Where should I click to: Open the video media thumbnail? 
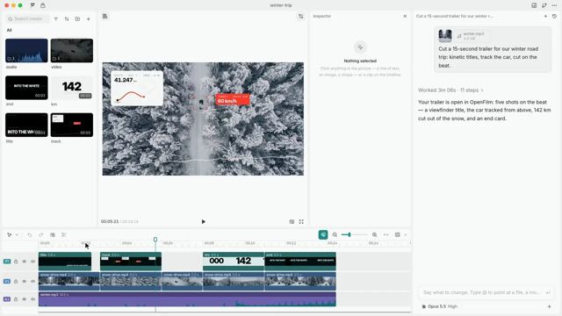click(x=72, y=51)
